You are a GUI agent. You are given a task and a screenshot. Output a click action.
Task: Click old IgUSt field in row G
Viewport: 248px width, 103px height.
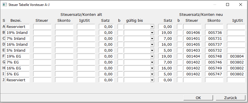click(x=86, y=62)
